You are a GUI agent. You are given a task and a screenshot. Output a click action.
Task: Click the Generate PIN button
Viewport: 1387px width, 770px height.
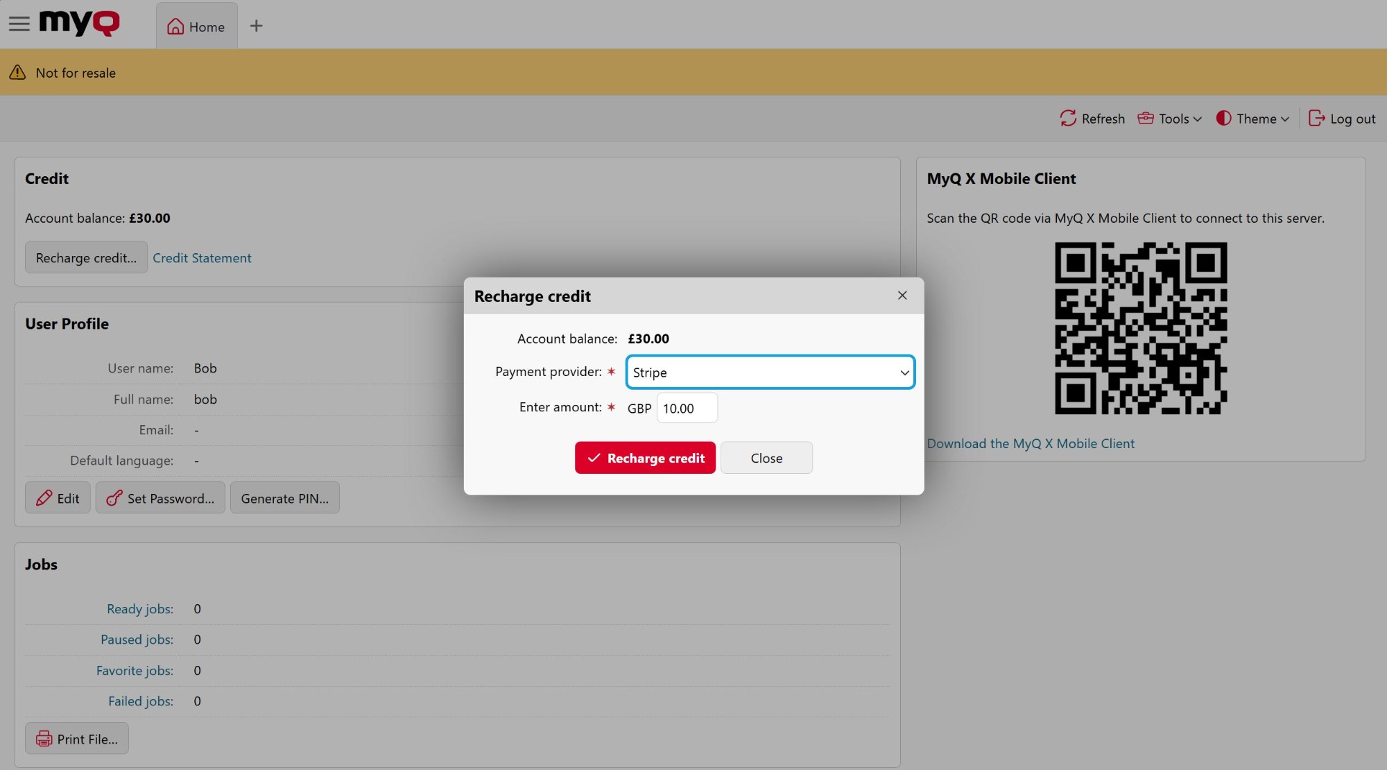tap(284, 498)
